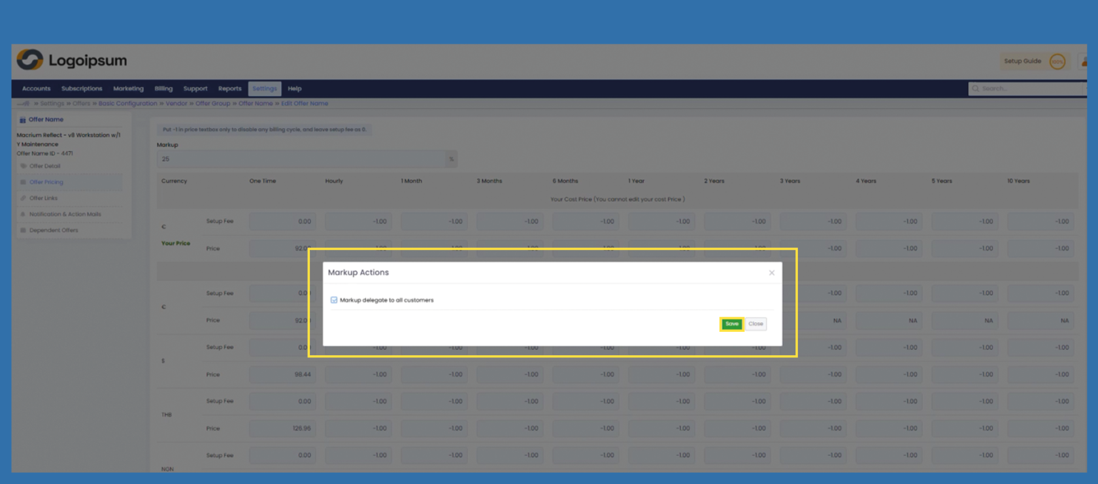
Task: Close the Markup Actions dialog with X
Action: tap(771, 272)
